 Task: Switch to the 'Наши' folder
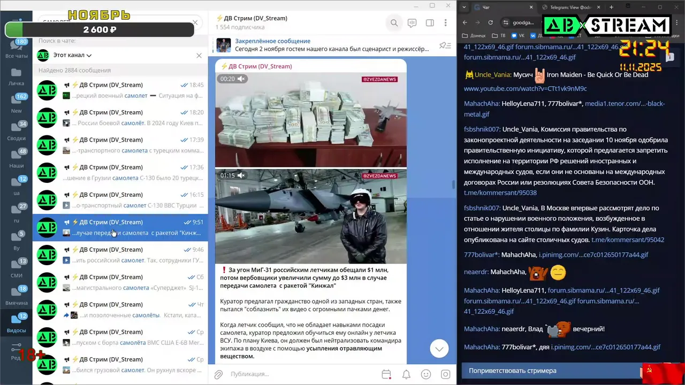16,159
